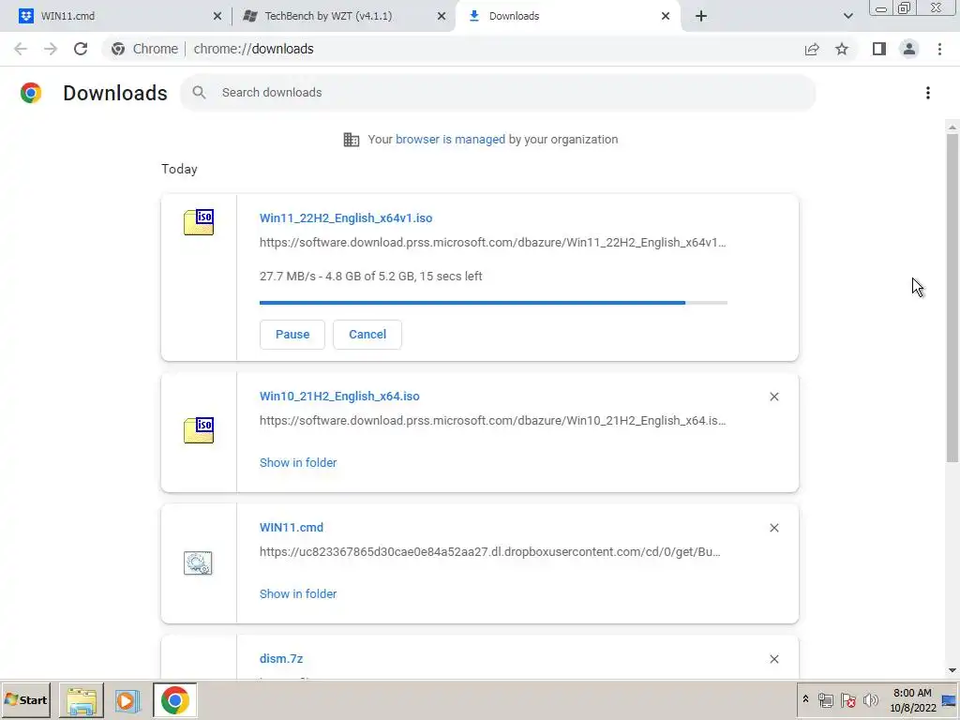Remove dism.7z from the downloads list

click(x=773, y=659)
